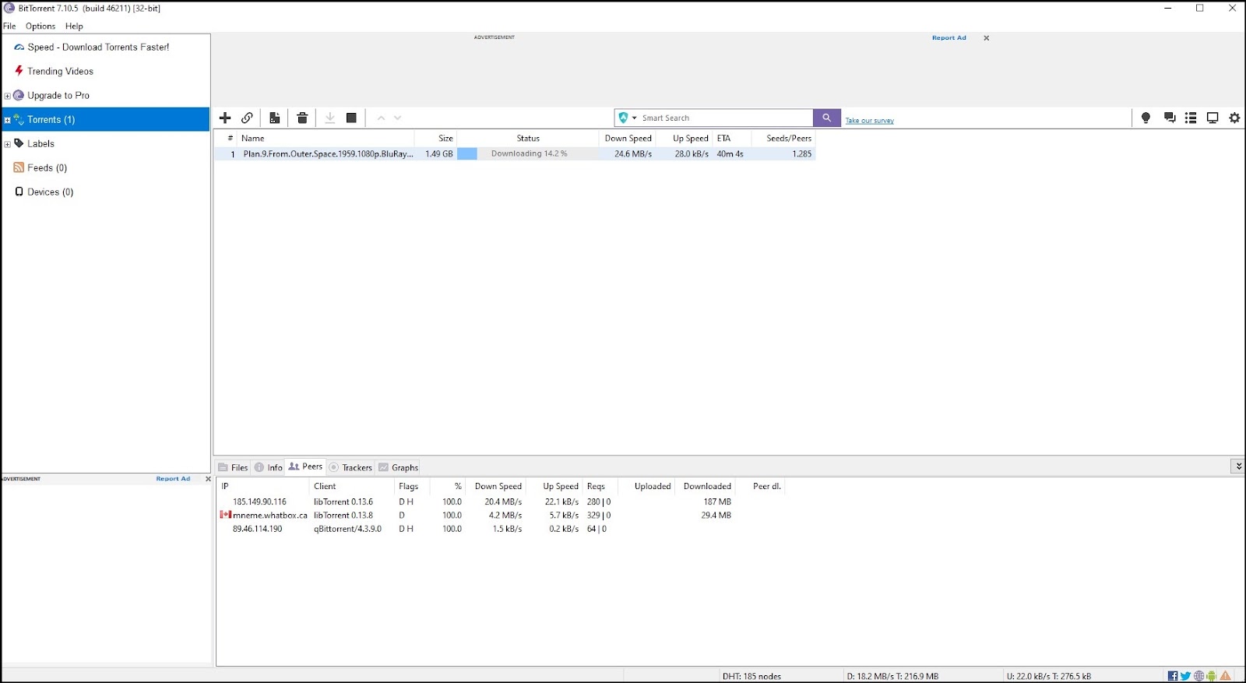Click the Take our survey link
Viewport: 1246px width, 683px height.
pos(869,121)
